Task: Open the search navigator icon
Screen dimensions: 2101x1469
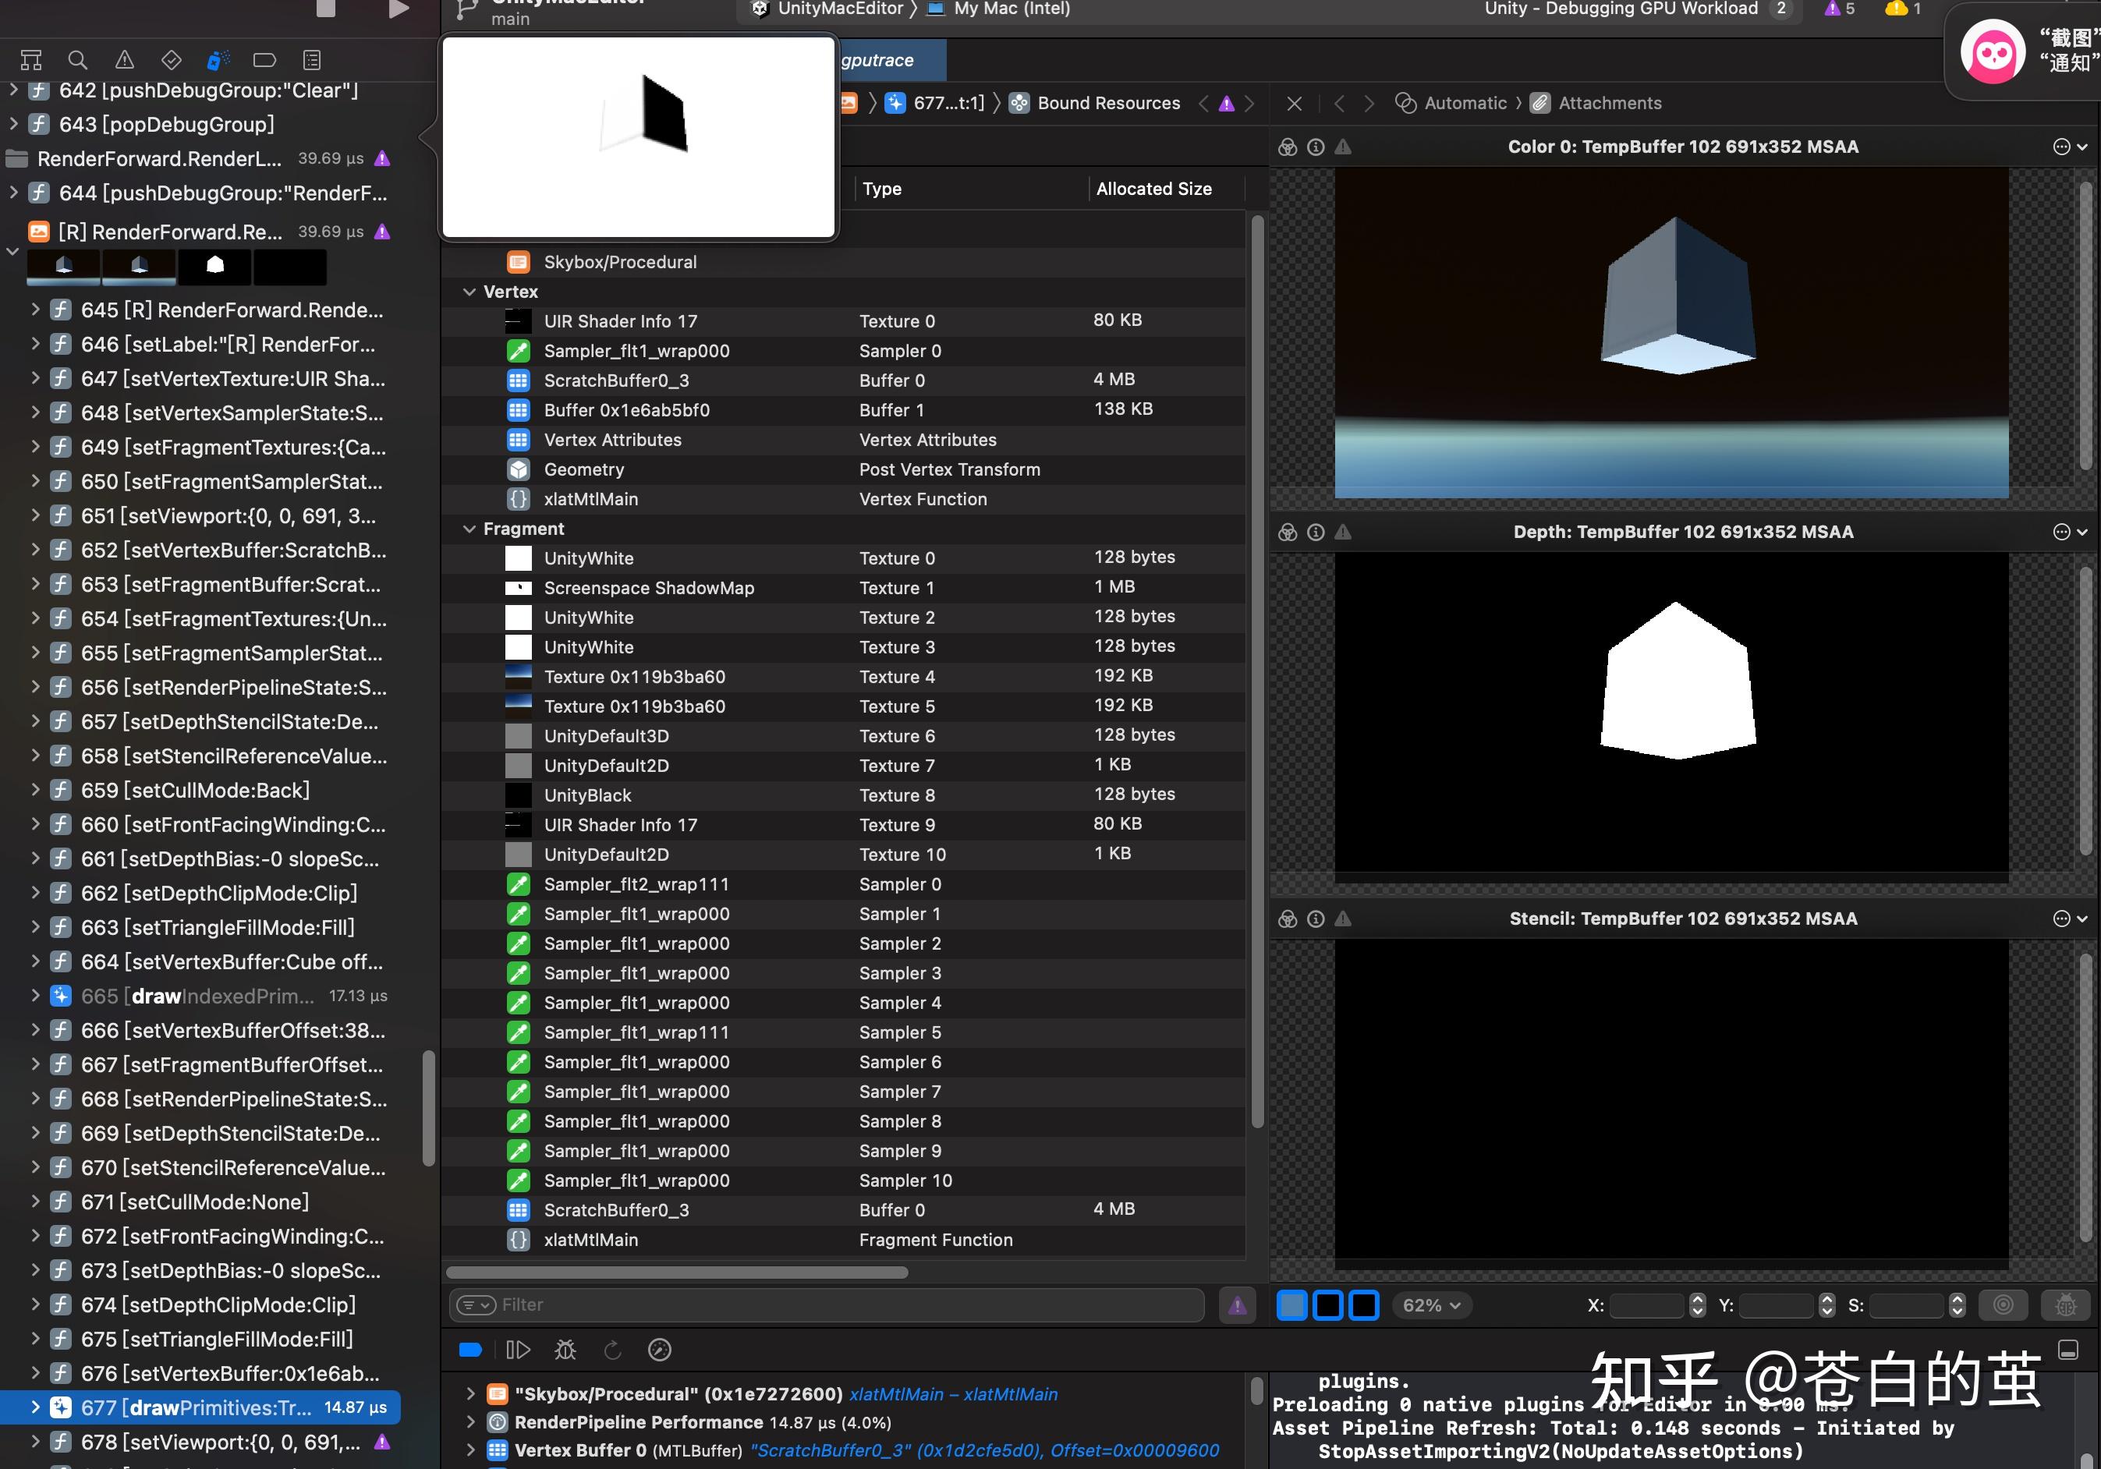Action: coord(77,58)
